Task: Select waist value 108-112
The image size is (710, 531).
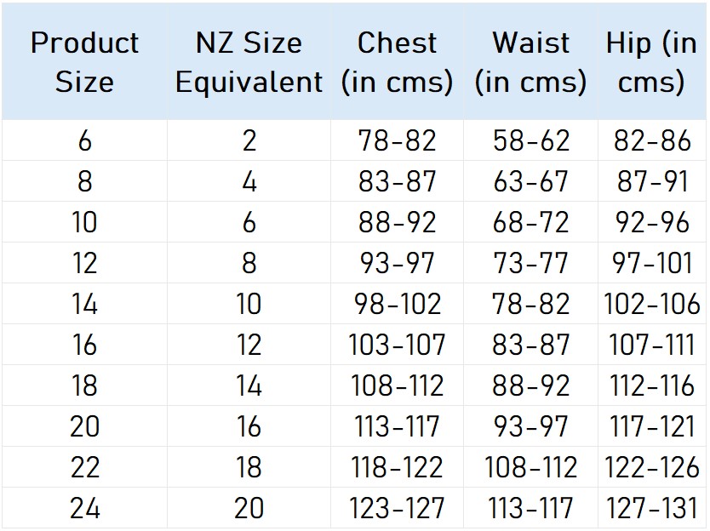Action: [x=530, y=467]
